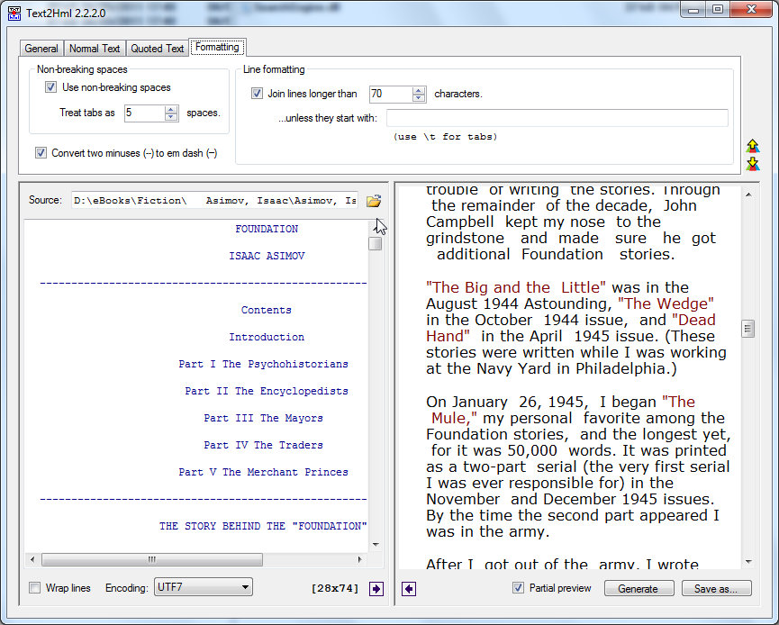
Task: Click the source pane vertical scrollbar thumb
Action: tap(376, 244)
